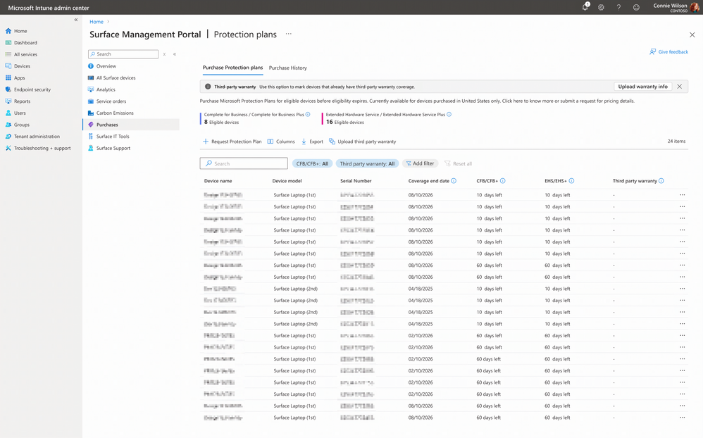Click the Upload warranty info button
Image resolution: width=703 pixels, height=438 pixels.
642,87
